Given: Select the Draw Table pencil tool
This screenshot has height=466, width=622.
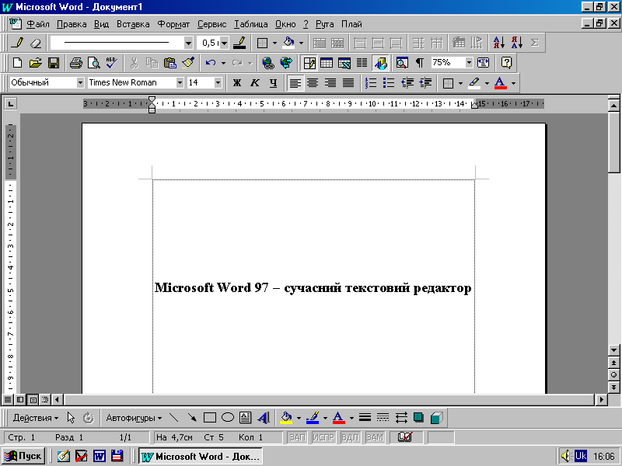Looking at the screenshot, I should (17, 43).
